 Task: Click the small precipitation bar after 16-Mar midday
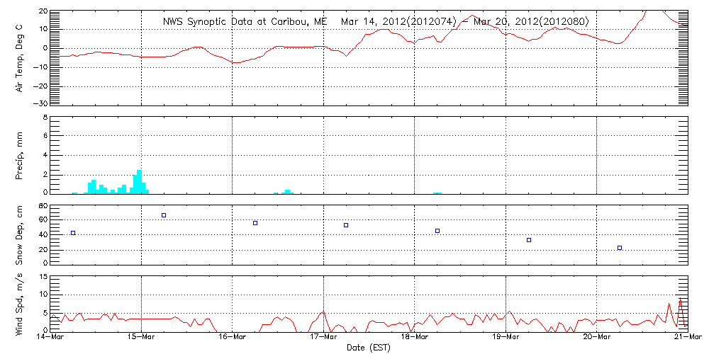pos(287,191)
